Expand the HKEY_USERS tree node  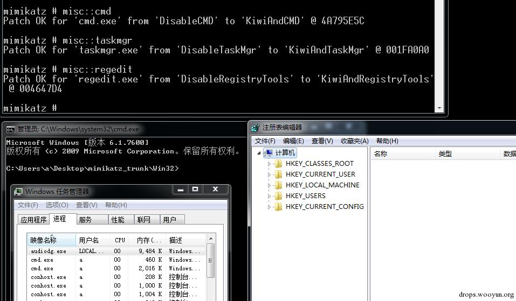[x=269, y=196]
